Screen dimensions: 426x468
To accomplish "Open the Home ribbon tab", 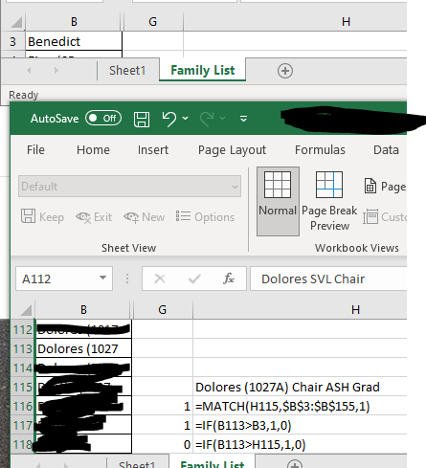I will pos(93,149).
